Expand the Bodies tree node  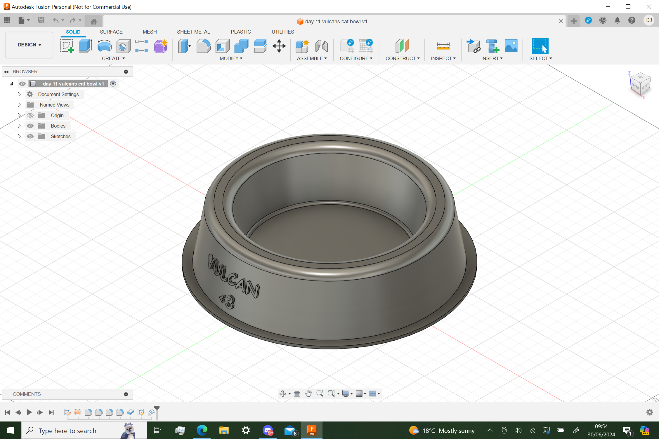point(19,126)
